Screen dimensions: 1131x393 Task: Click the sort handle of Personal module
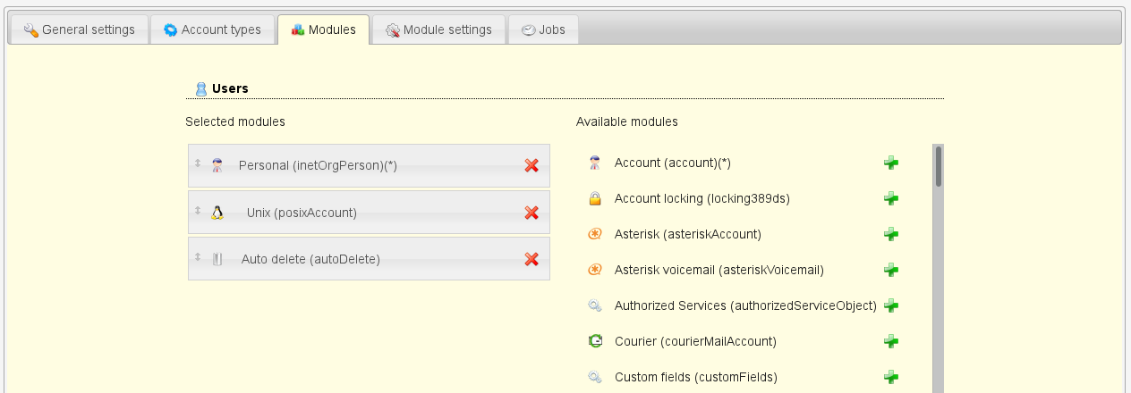click(x=198, y=163)
